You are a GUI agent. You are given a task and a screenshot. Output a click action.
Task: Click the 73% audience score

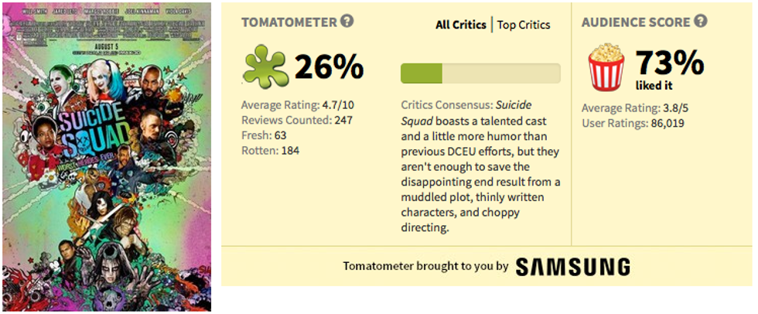[x=669, y=61]
